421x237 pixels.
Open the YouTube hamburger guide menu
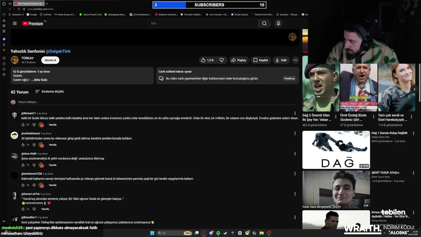pyautogui.click(x=14, y=23)
